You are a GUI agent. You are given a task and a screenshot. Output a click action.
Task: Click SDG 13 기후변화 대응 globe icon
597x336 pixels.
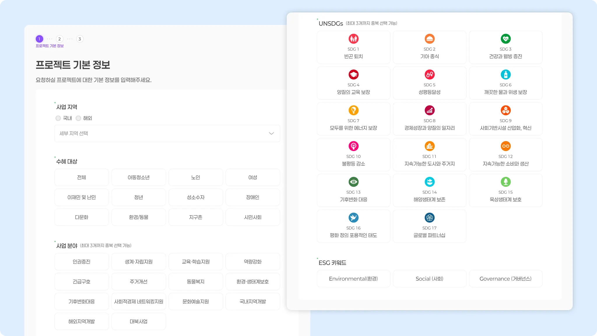pos(353,182)
